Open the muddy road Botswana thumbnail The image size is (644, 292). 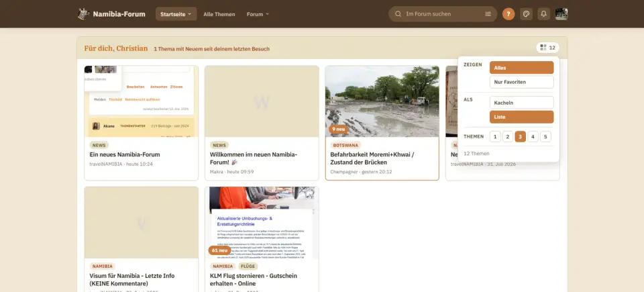point(382,101)
